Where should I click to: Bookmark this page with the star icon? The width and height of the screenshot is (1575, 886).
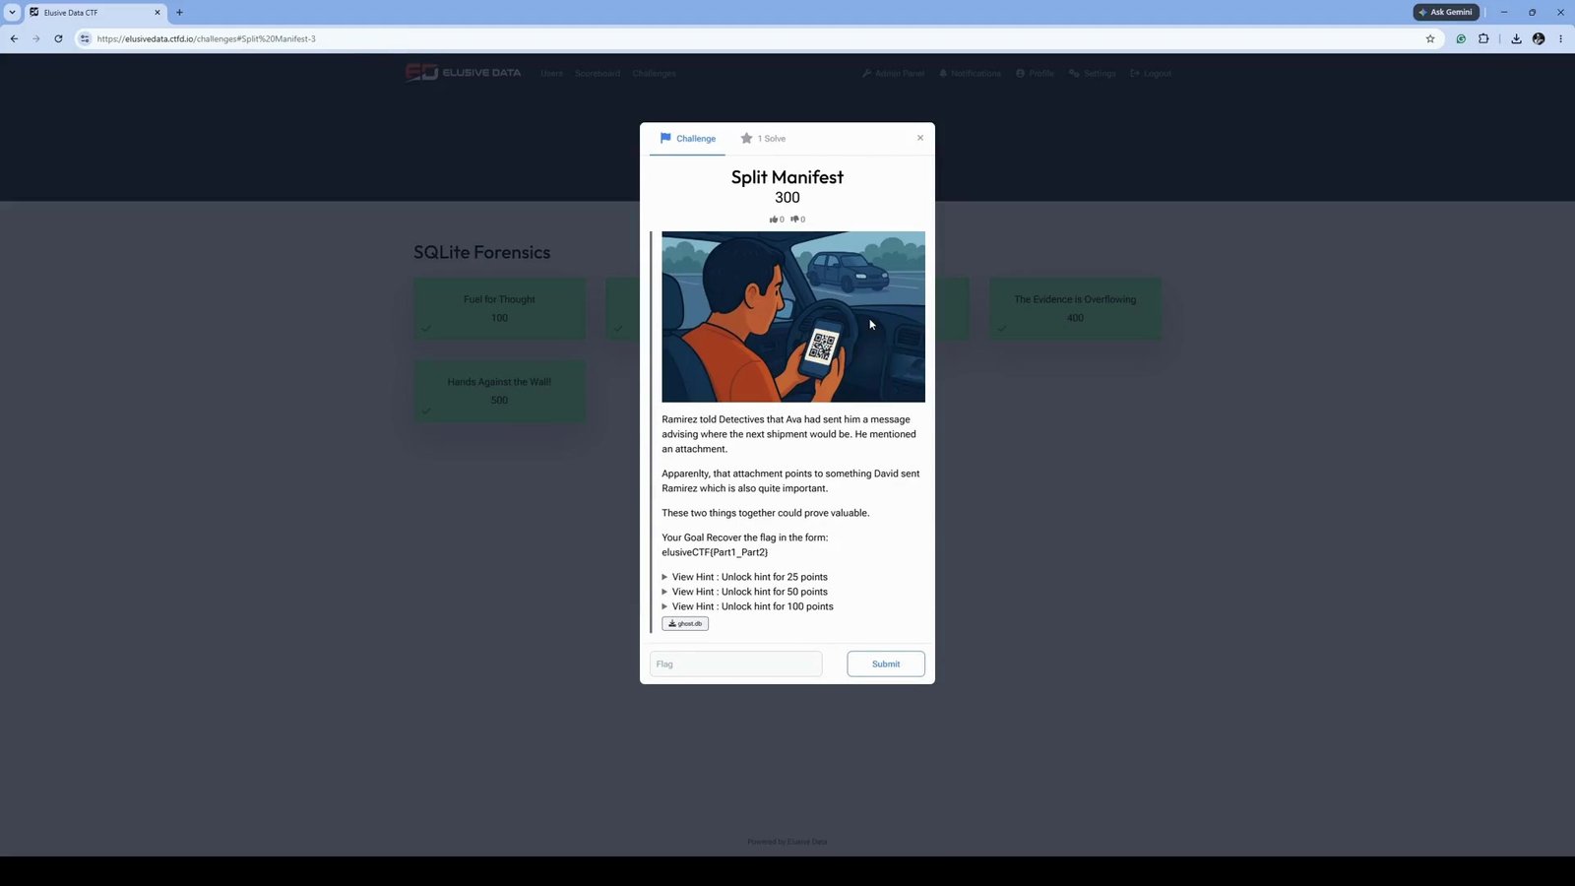(x=1430, y=38)
